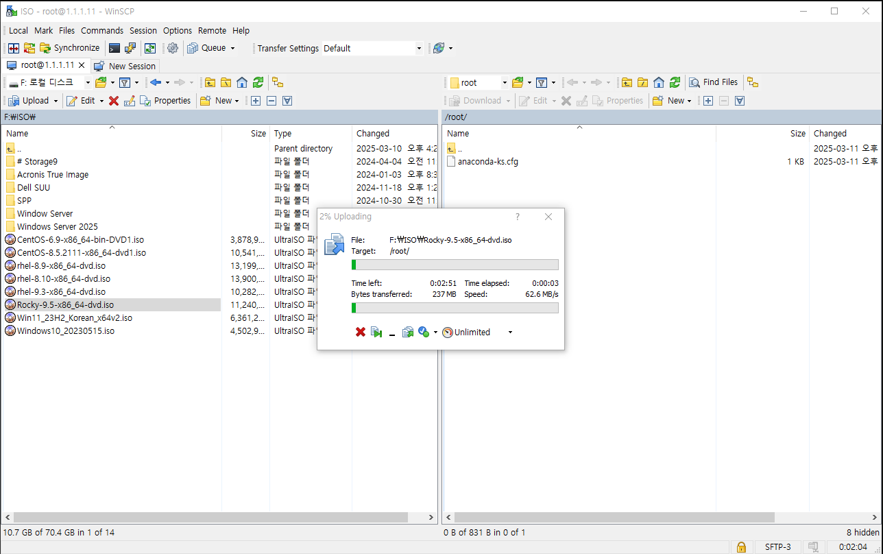This screenshot has width=883, height=554.
Task: Click the Synchronize Browsing icon
Action: [x=150, y=48]
